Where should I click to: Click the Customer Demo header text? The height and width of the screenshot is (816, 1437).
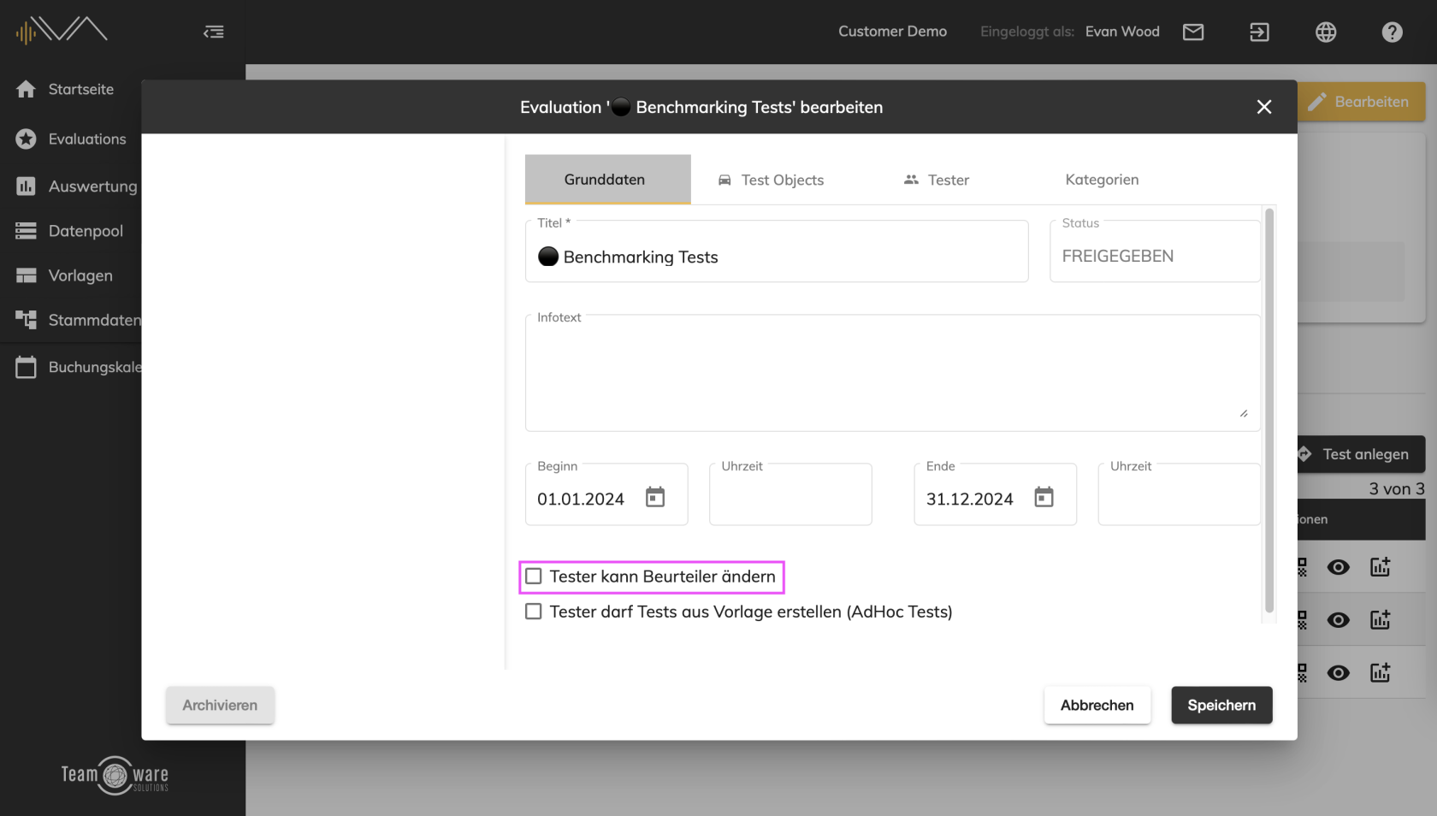[892, 32]
